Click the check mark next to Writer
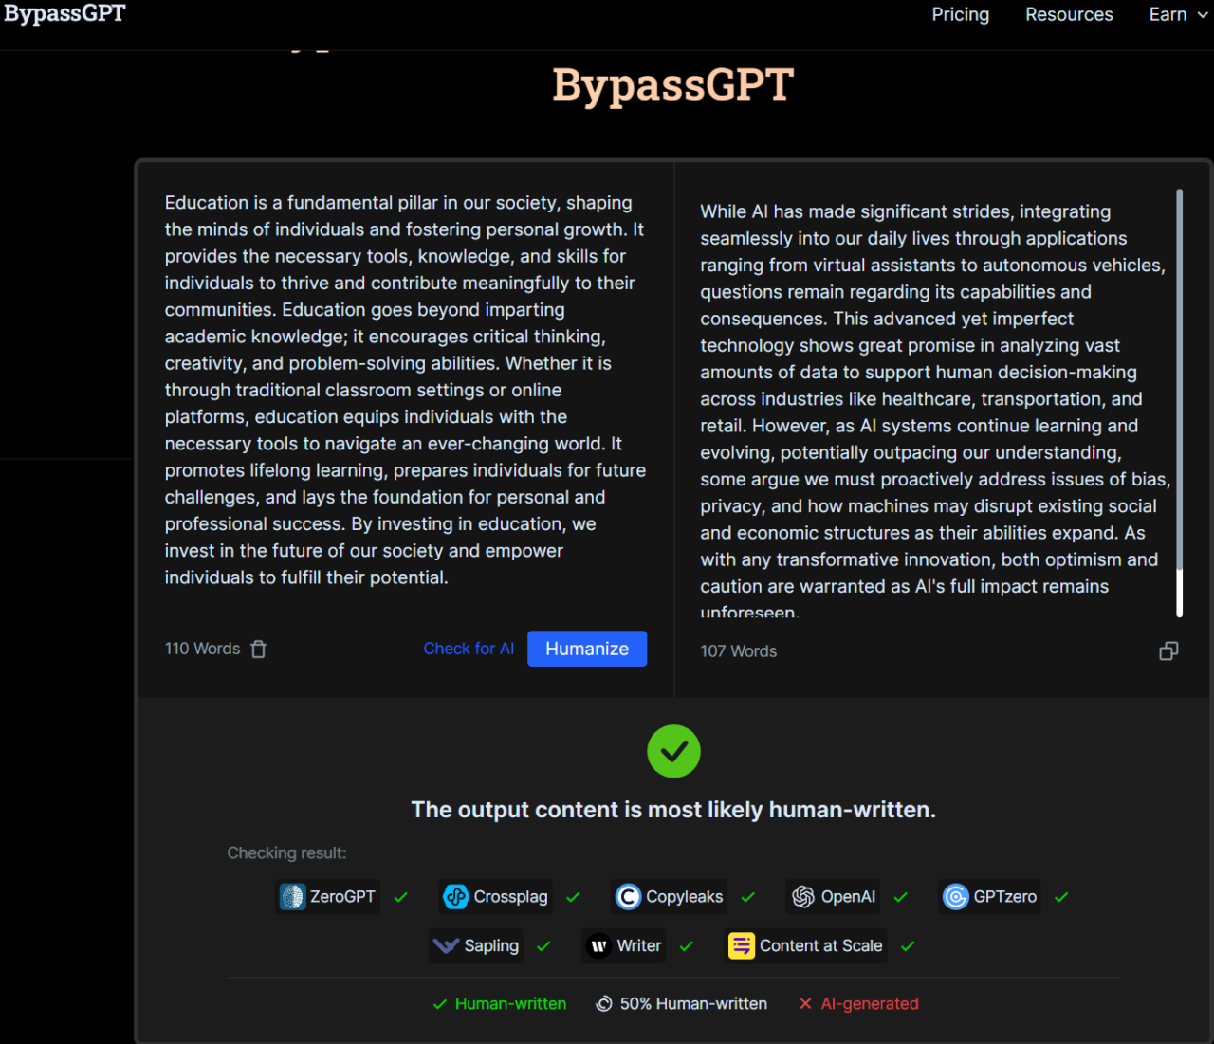 click(687, 946)
